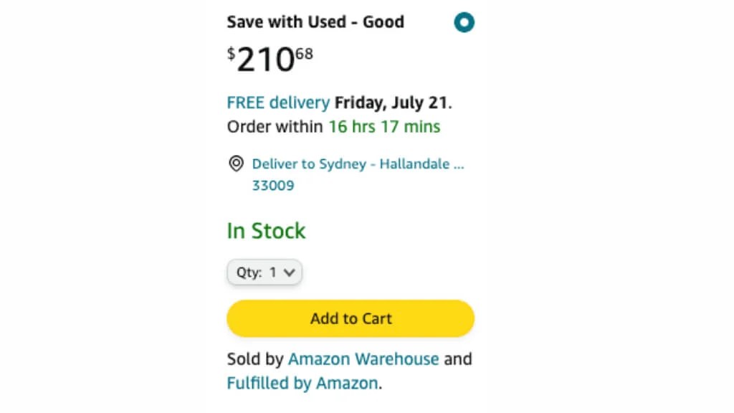Click the Amazon Warehouse seller link
This screenshot has width=734, height=413.
[363, 359]
